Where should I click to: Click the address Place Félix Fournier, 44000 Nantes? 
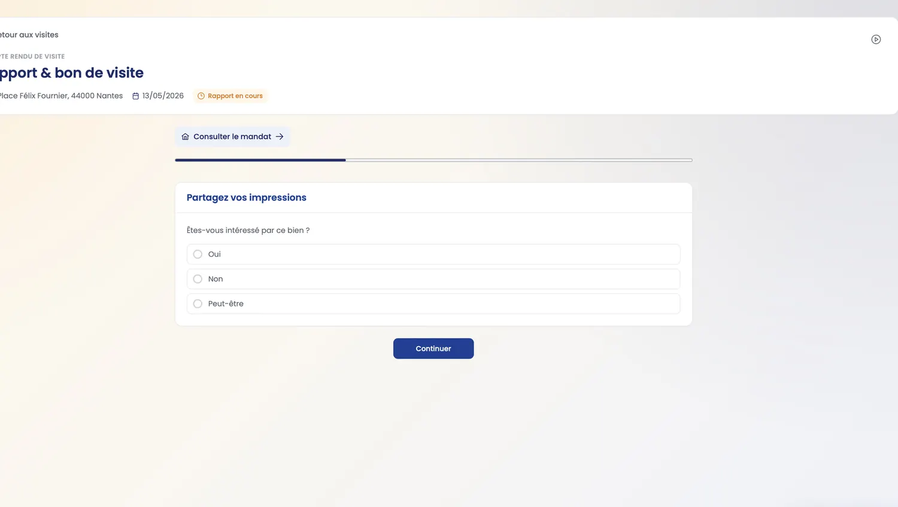[x=61, y=96]
